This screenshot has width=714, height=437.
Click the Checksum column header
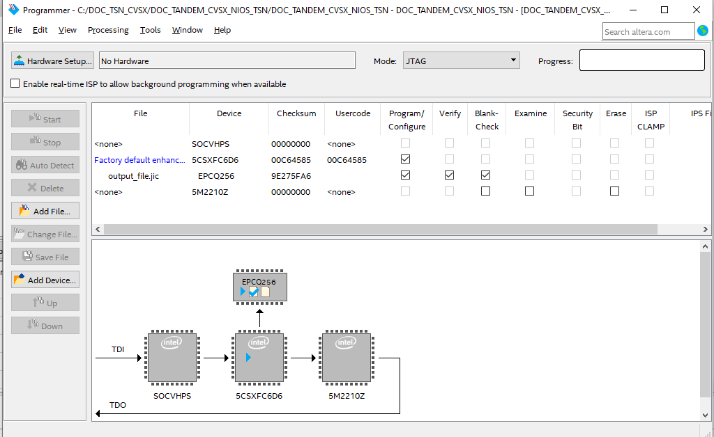[296, 113]
